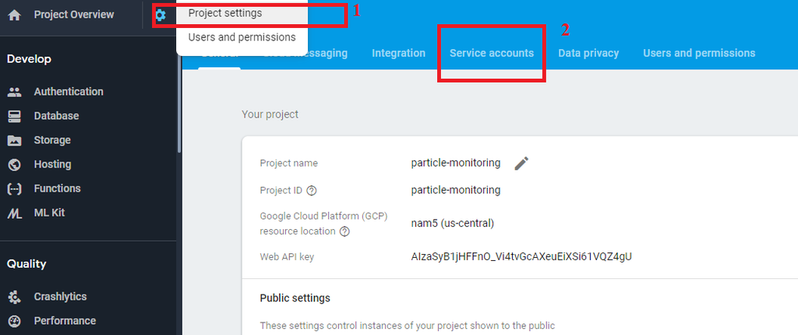Open the Integration tab
The height and width of the screenshot is (335, 798).
click(398, 53)
